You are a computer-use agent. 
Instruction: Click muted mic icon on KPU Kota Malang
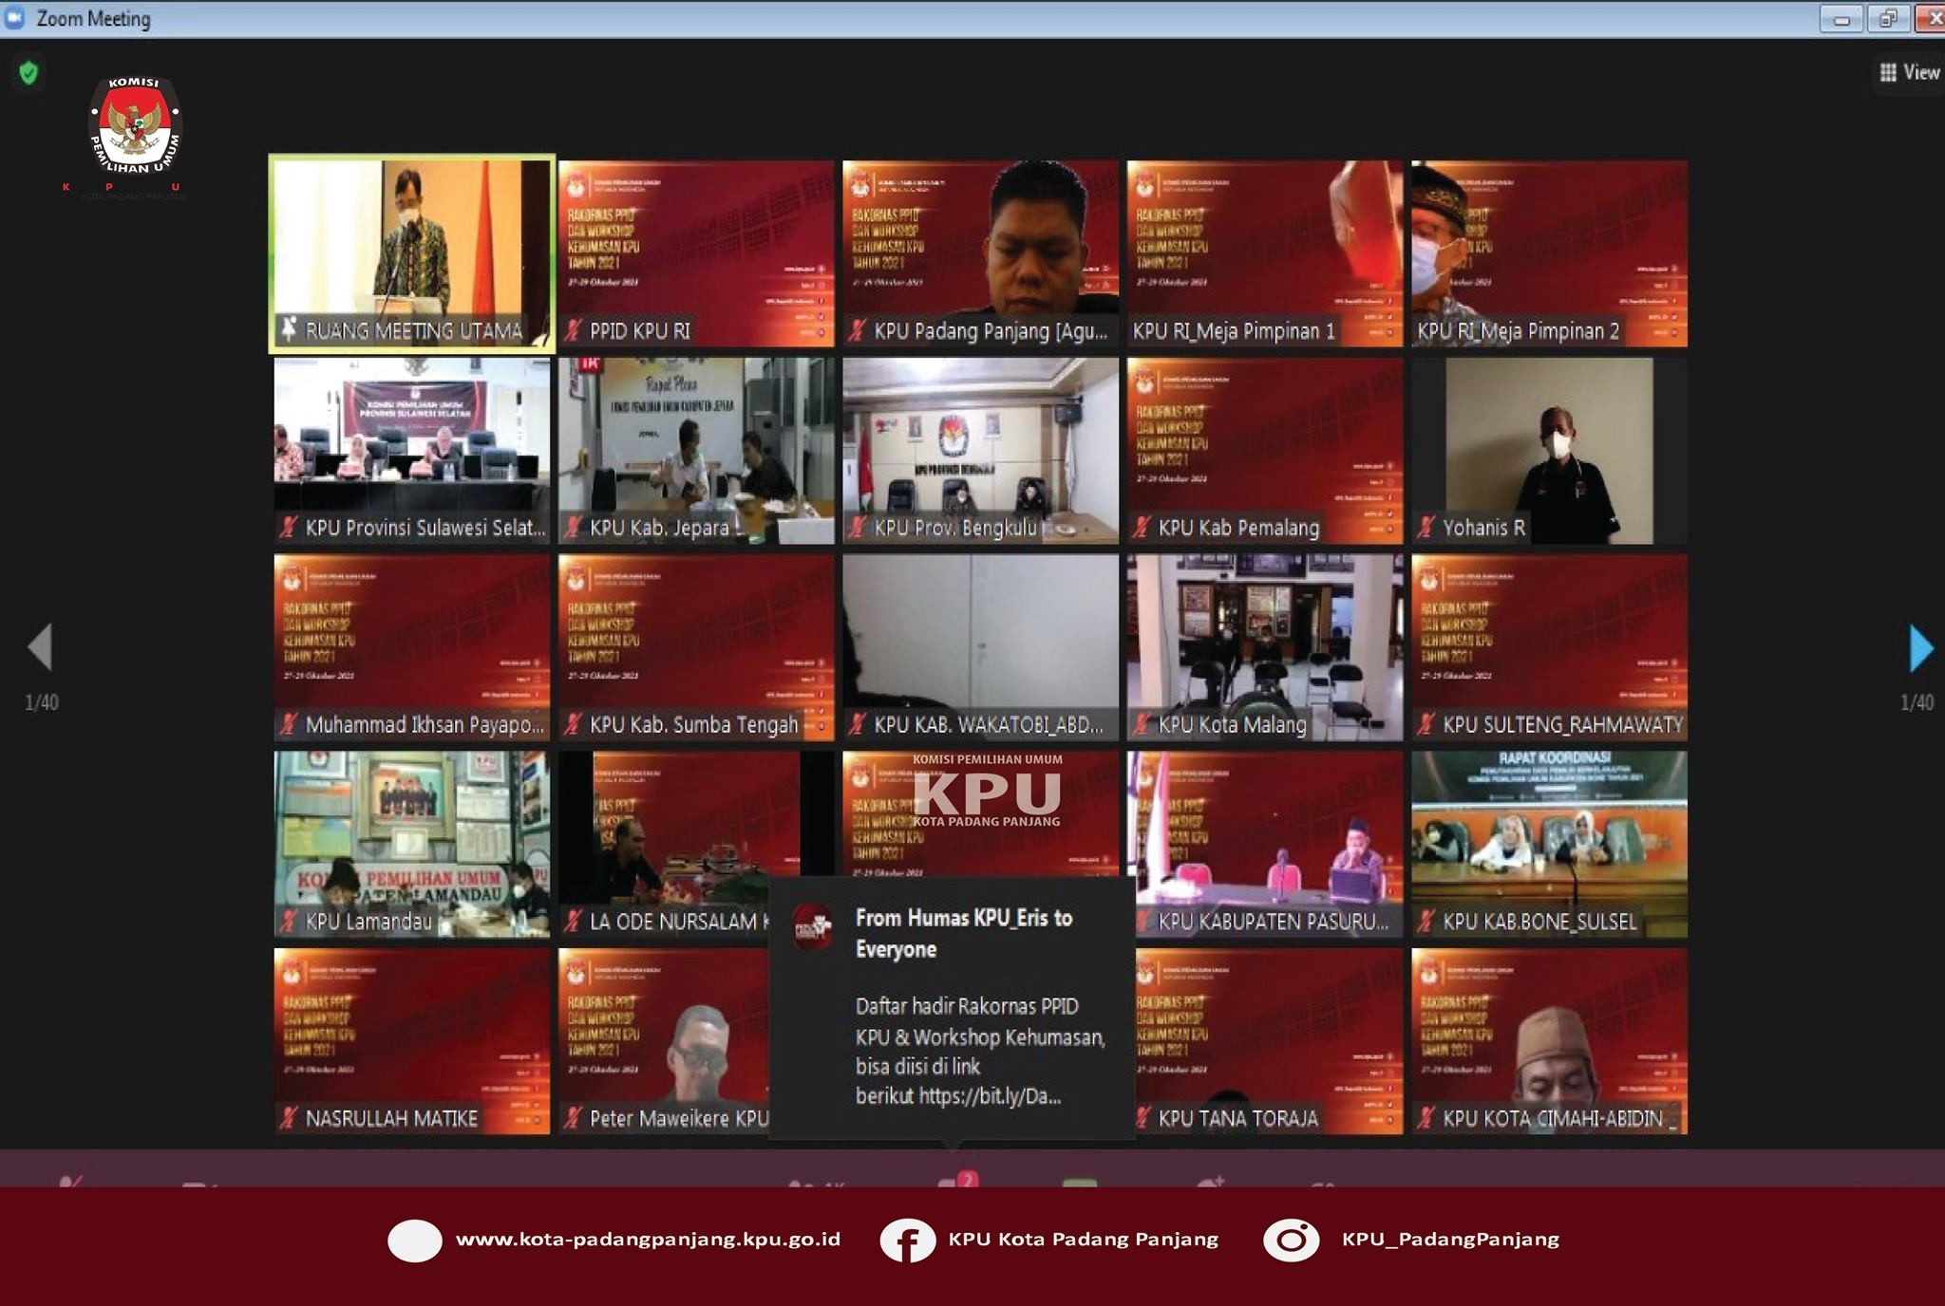point(1142,725)
